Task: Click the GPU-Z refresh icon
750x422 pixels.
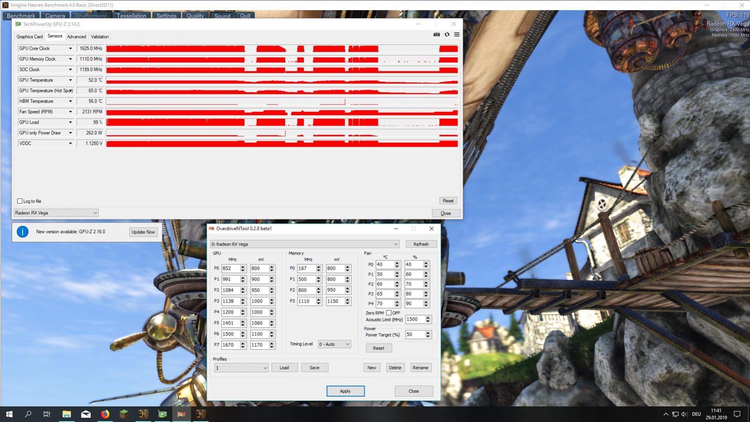Action: click(447, 34)
